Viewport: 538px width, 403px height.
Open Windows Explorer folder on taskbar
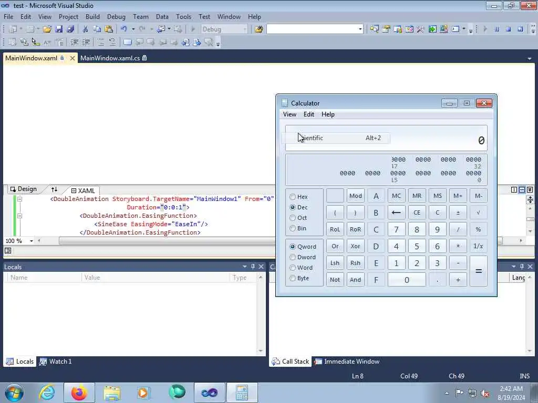(x=112, y=393)
